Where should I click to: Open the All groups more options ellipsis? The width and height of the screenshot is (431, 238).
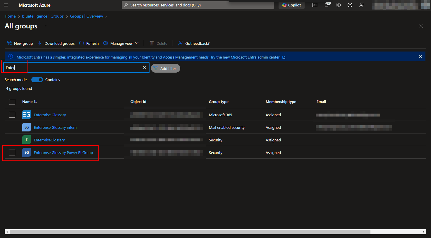(x=47, y=26)
